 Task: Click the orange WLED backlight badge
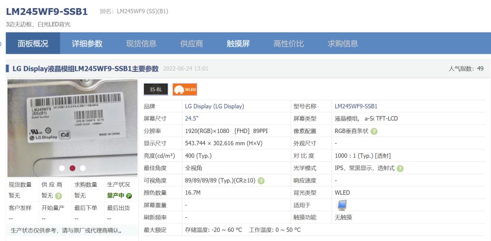click(185, 89)
